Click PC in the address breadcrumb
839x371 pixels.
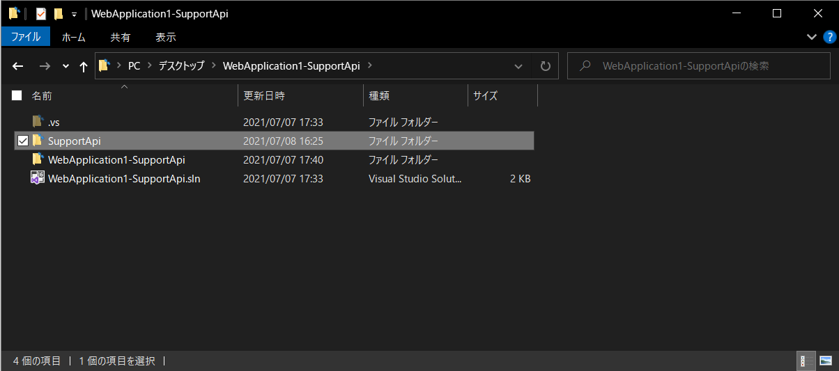click(134, 66)
